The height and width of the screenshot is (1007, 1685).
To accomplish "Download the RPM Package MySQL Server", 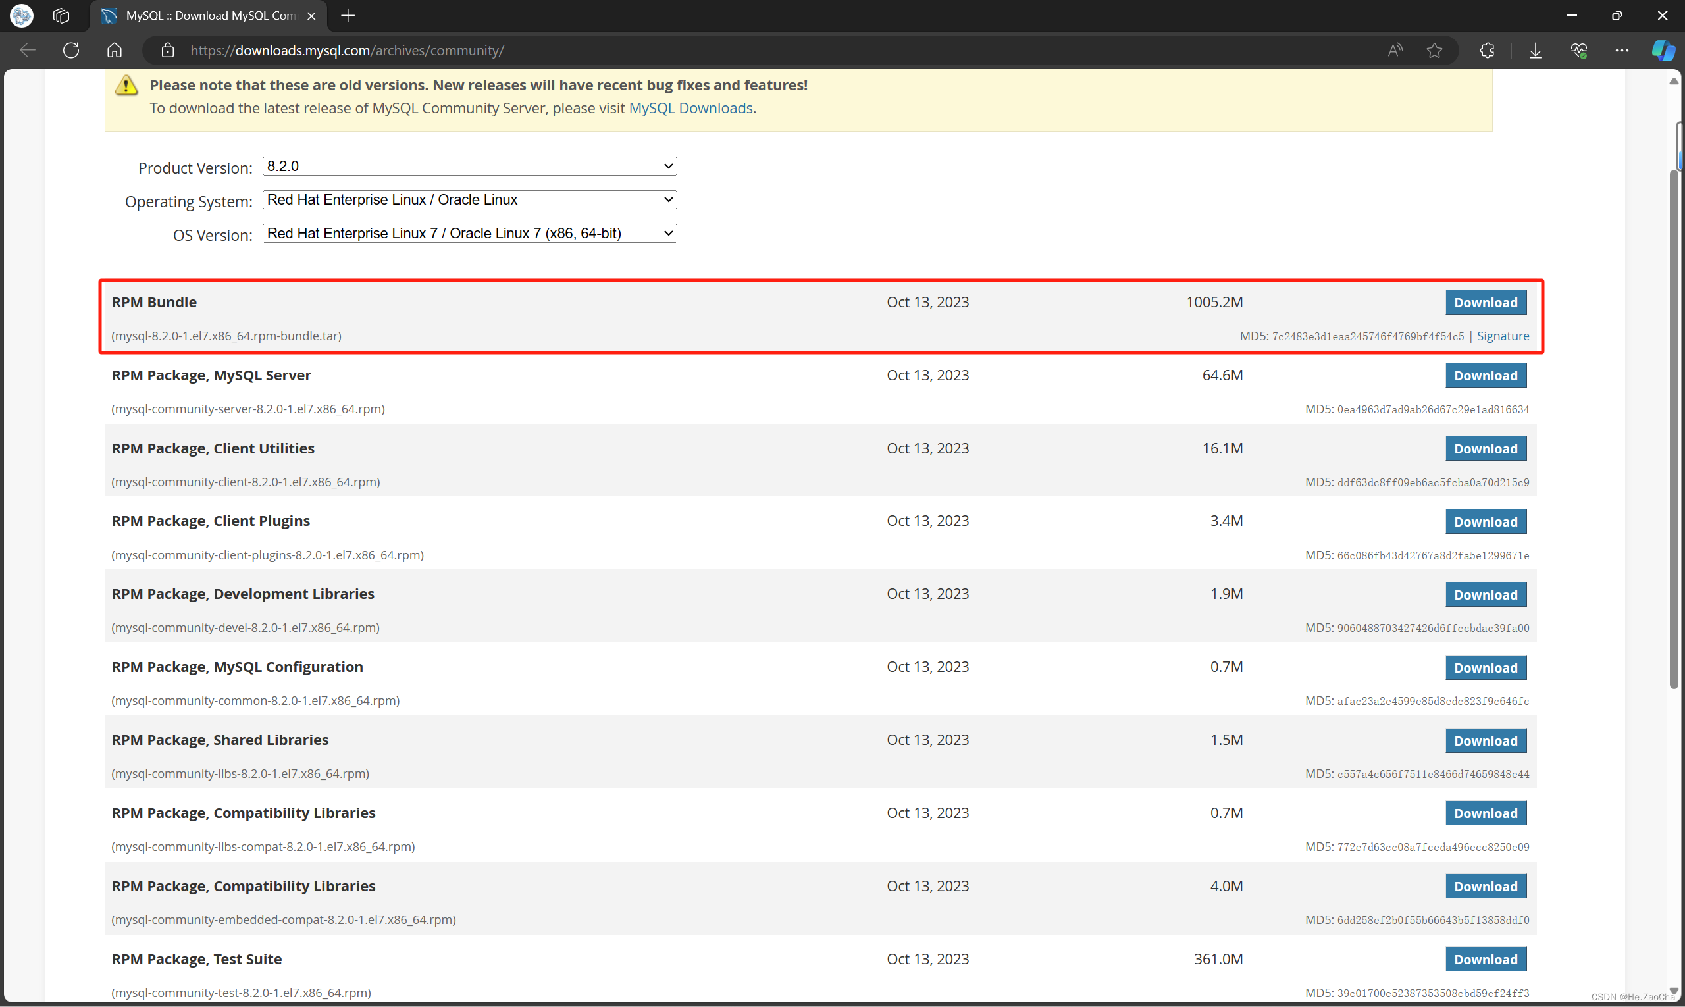I will pyautogui.click(x=1485, y=375).
